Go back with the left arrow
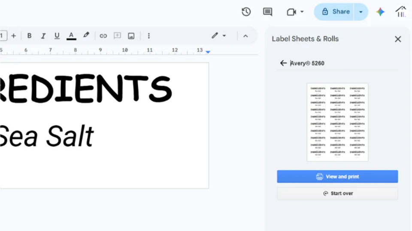412x231 pixels. [283, 63]
